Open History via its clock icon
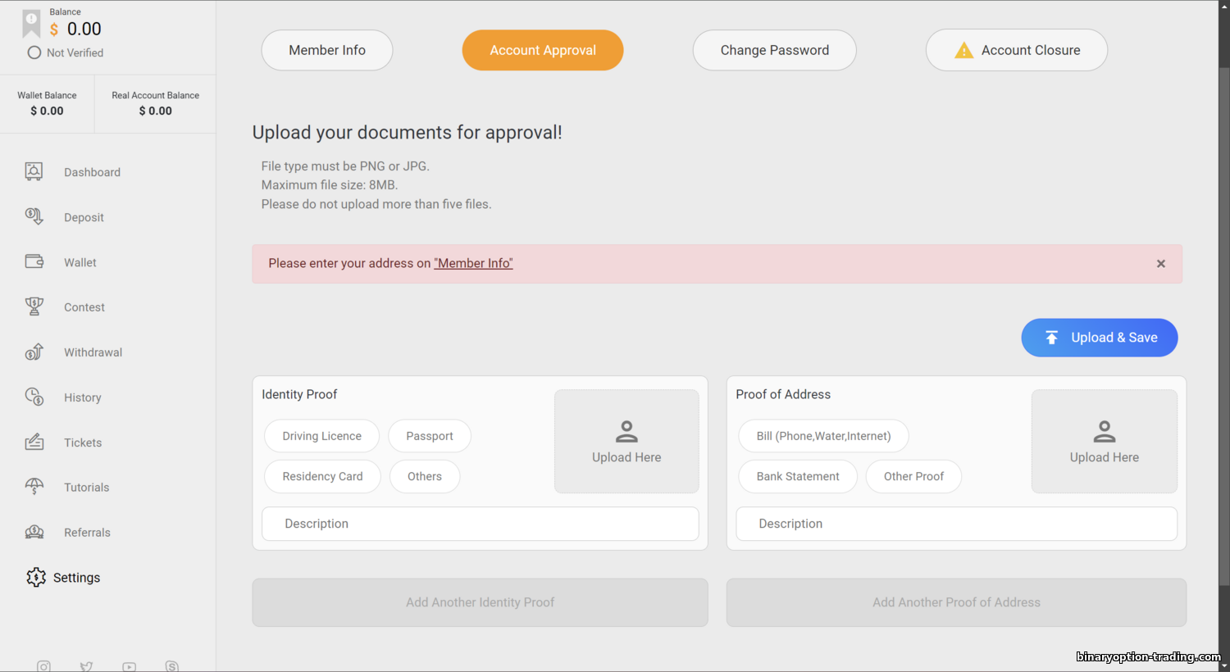 34,397
